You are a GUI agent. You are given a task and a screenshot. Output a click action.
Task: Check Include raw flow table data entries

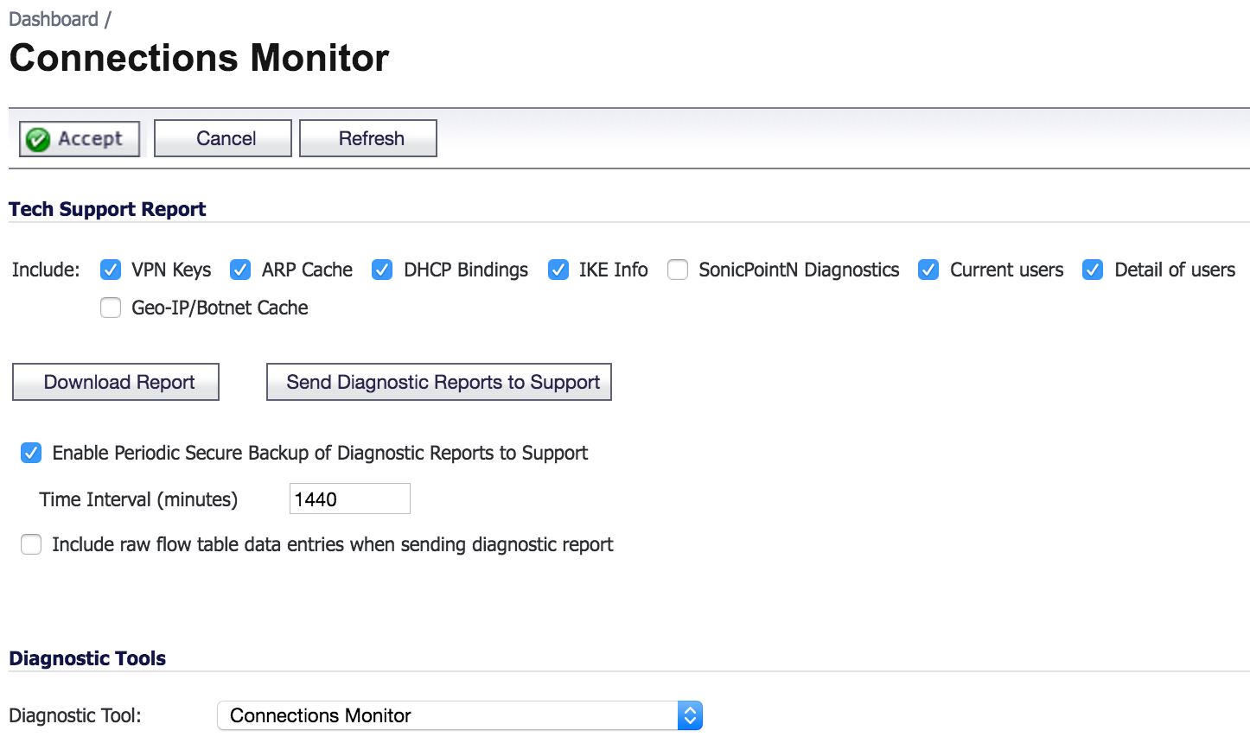coord(31,544)
